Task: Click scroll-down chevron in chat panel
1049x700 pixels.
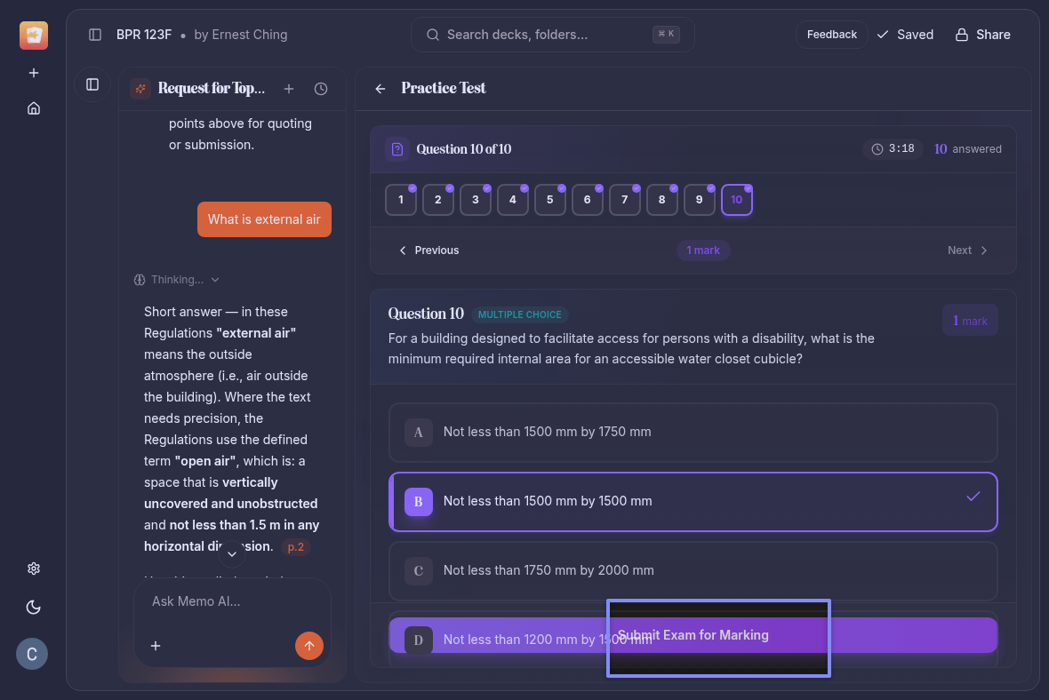Action: 231,554
